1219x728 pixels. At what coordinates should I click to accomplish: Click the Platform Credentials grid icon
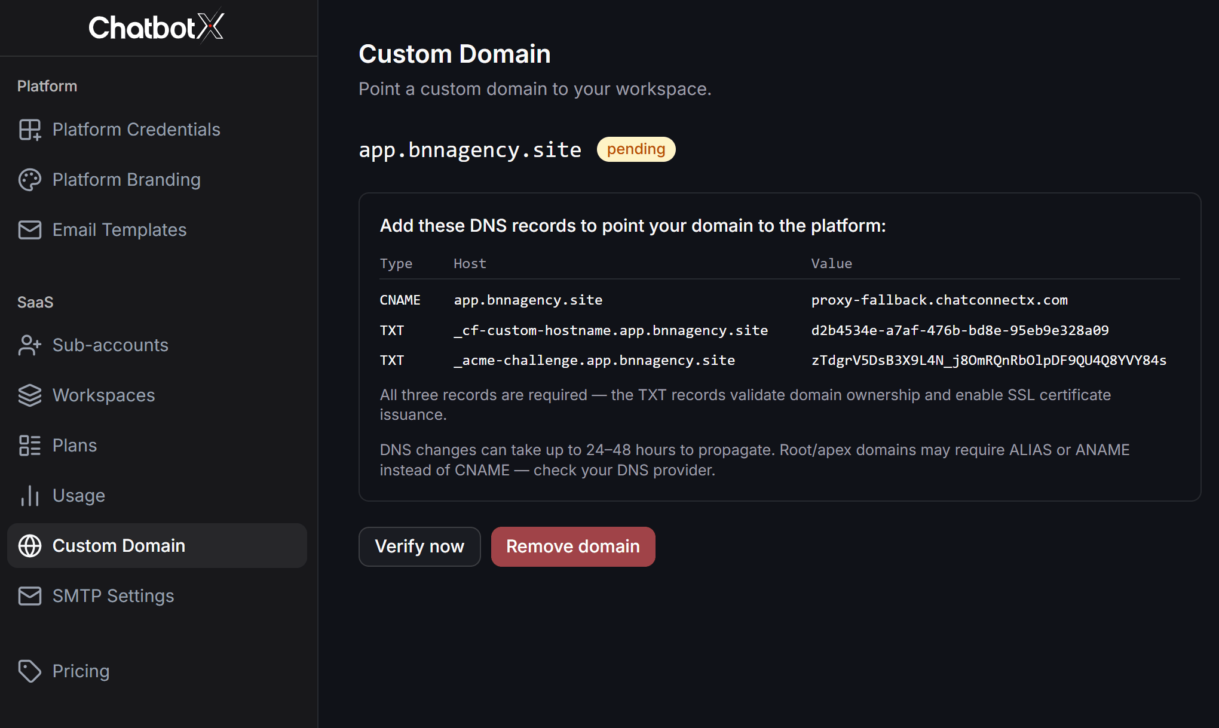(x=30, y=130)
